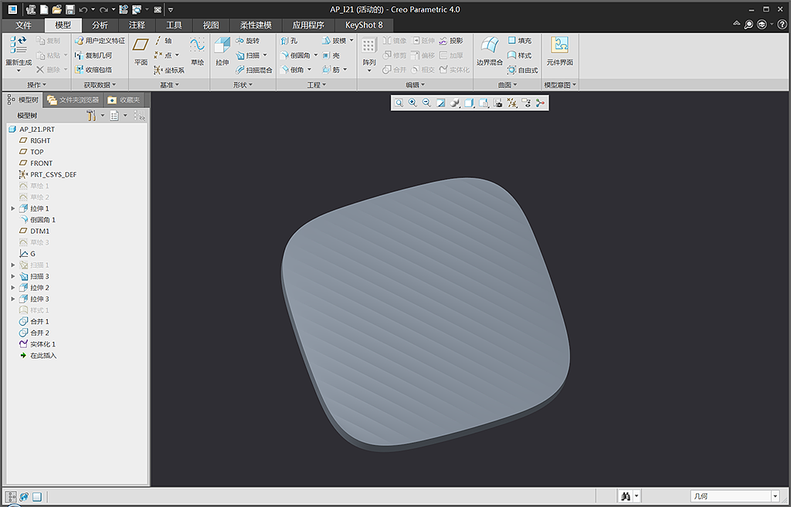The image size is (791, 507).
Task: Expand the 拉伸 1 feature in model tree
Action: pos(13,208)
